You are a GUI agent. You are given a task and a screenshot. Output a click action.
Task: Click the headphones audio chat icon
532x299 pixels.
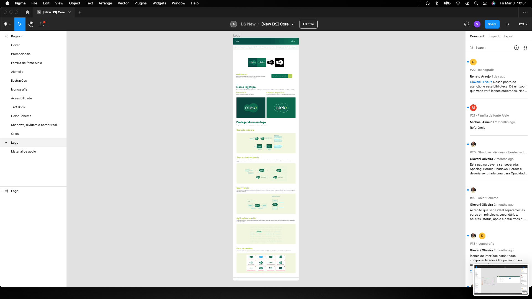point(466,24)
